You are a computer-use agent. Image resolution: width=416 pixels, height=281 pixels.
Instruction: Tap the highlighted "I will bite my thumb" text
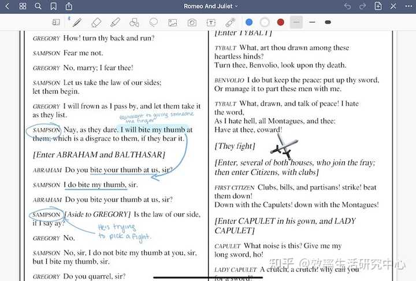click(x=153, y=130)
